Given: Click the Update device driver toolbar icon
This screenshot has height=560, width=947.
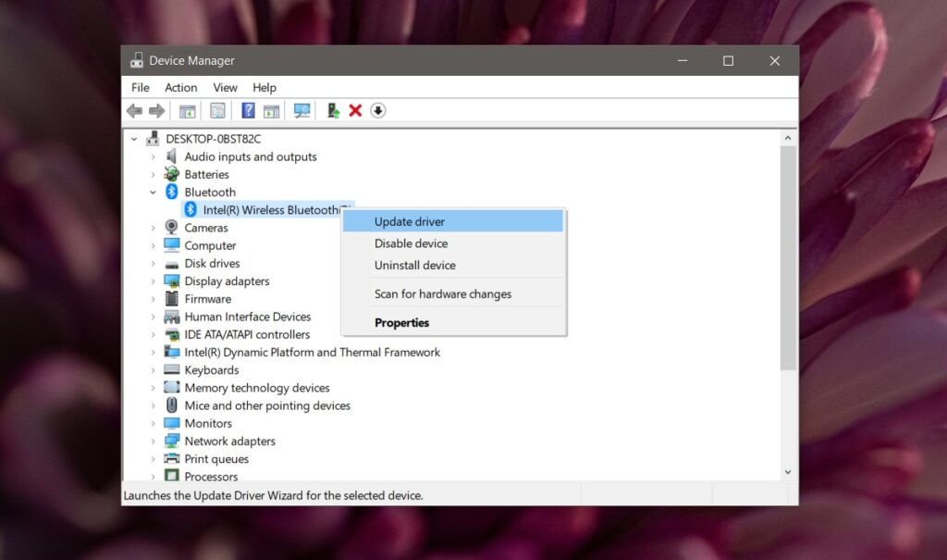Looking at the screenshot, I should click(334, 111).
